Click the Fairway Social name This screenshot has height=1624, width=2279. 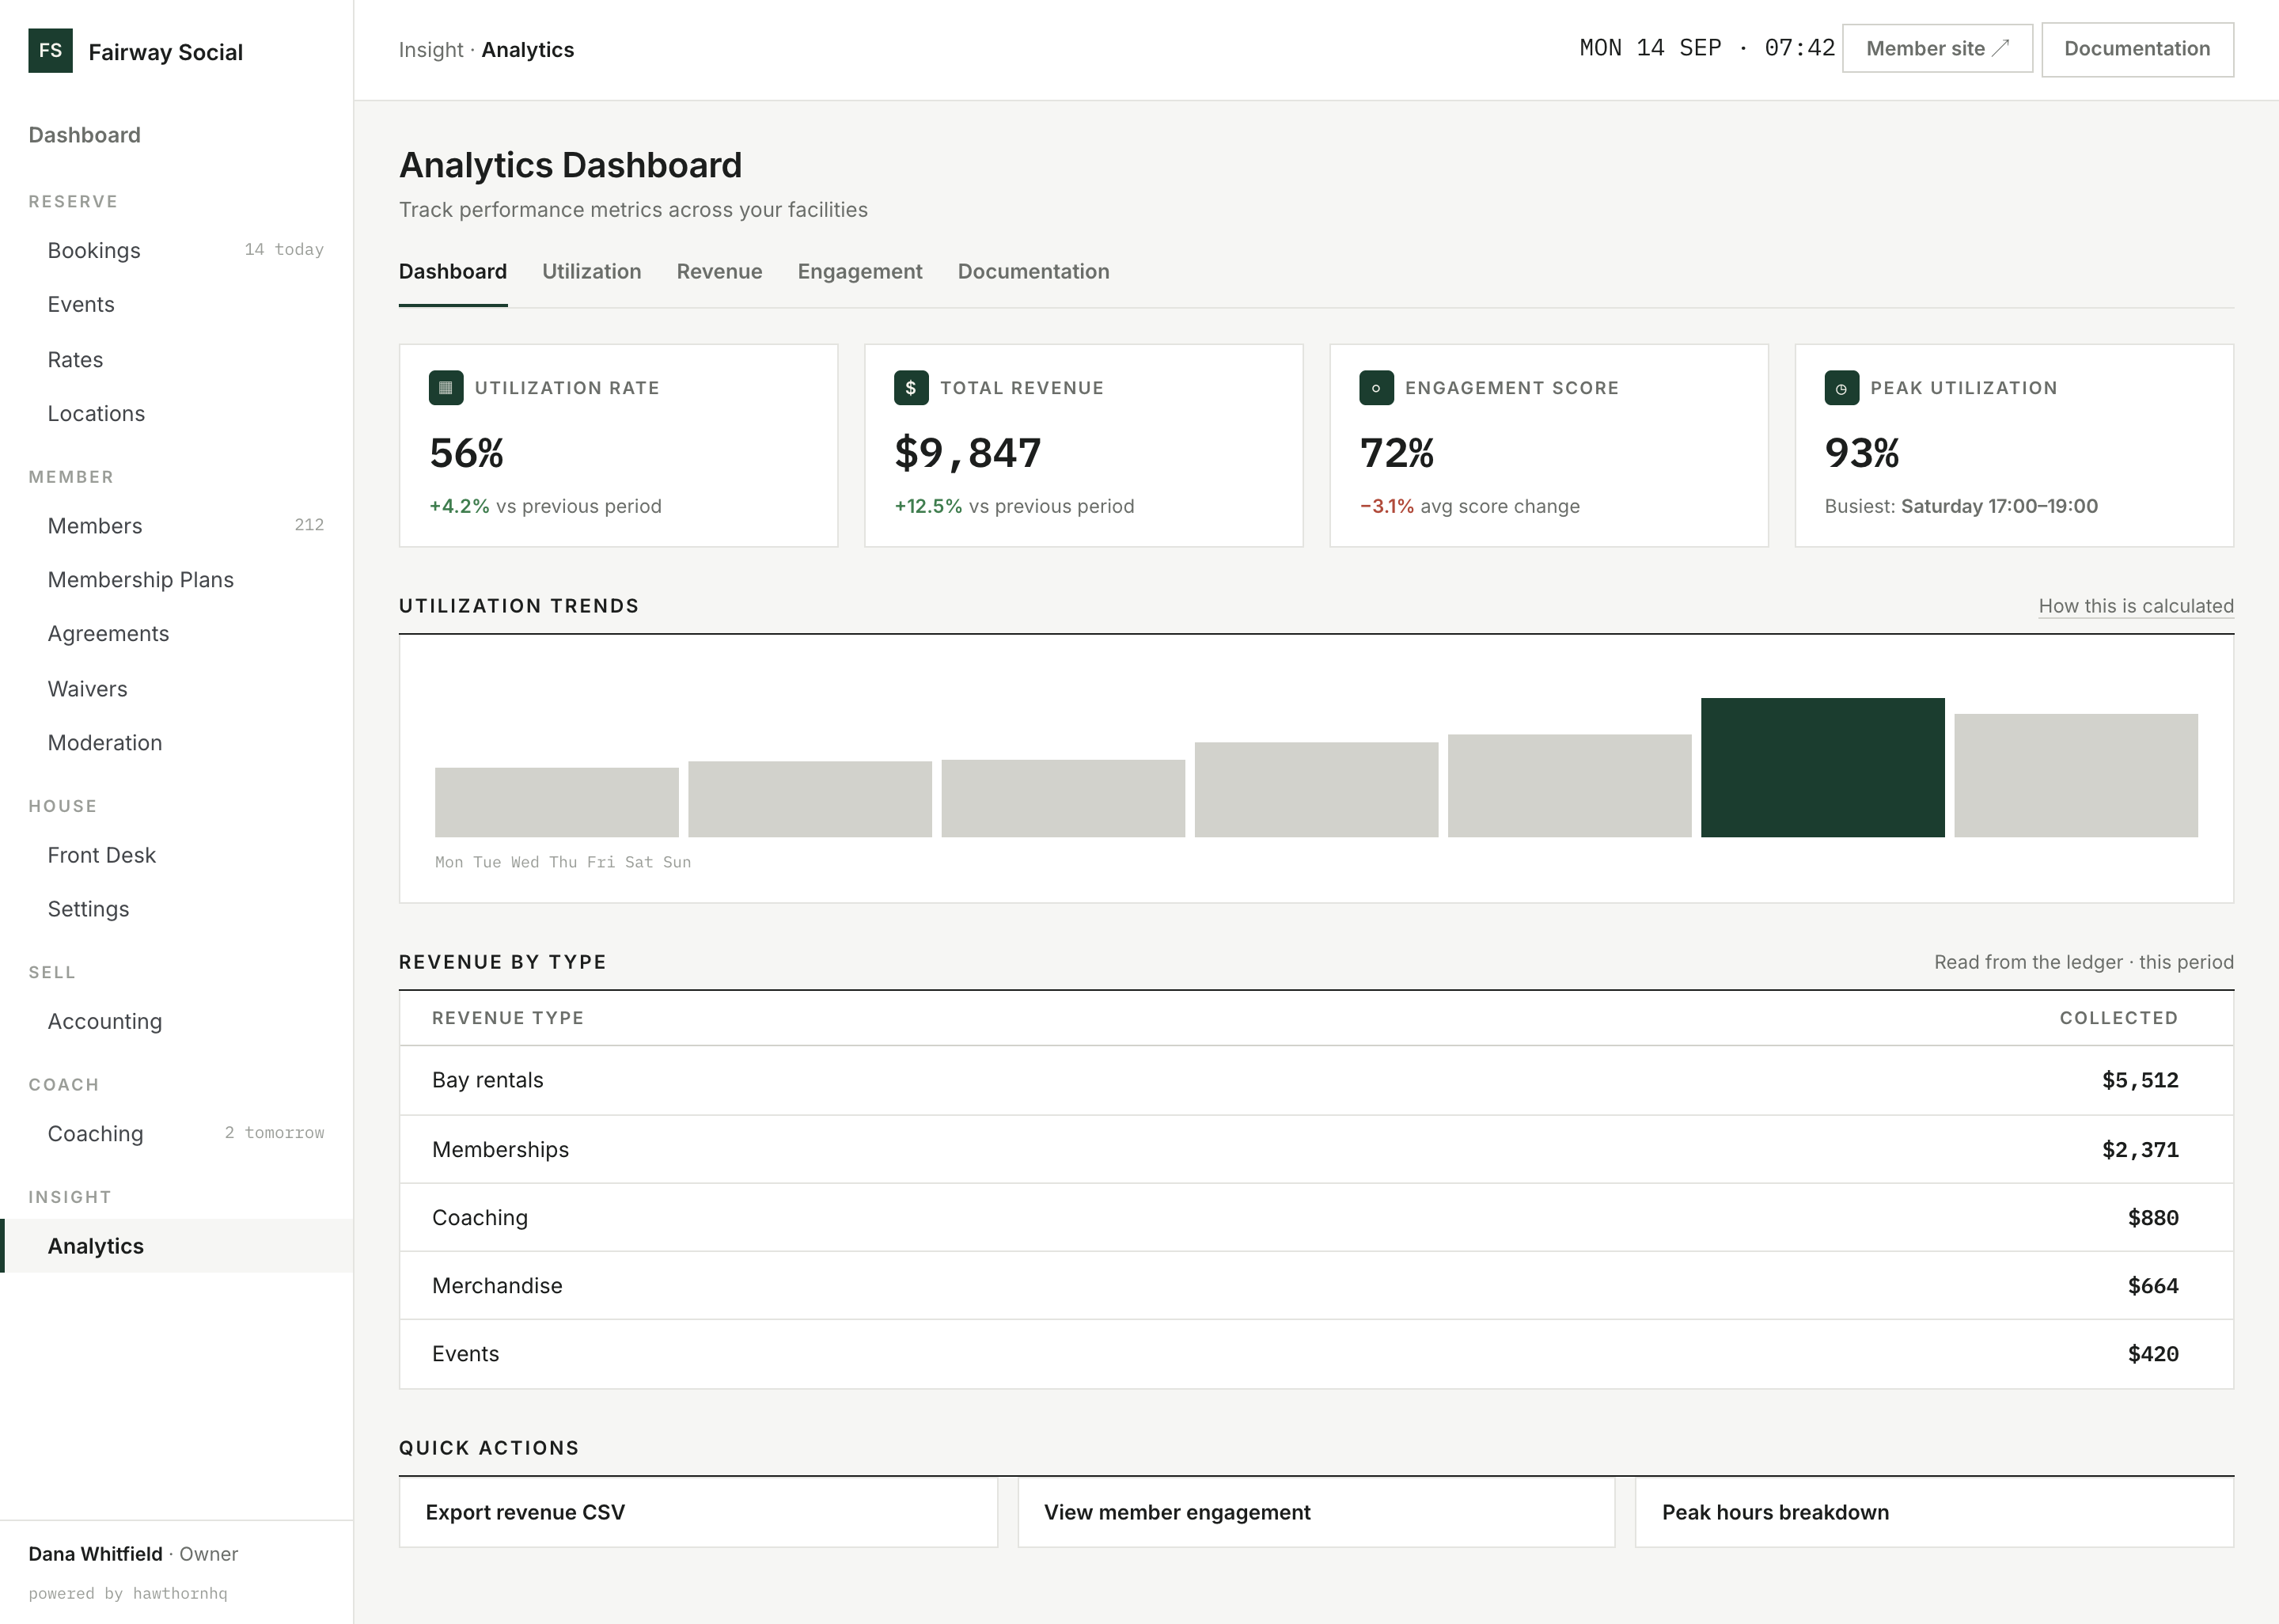[166, 52]
